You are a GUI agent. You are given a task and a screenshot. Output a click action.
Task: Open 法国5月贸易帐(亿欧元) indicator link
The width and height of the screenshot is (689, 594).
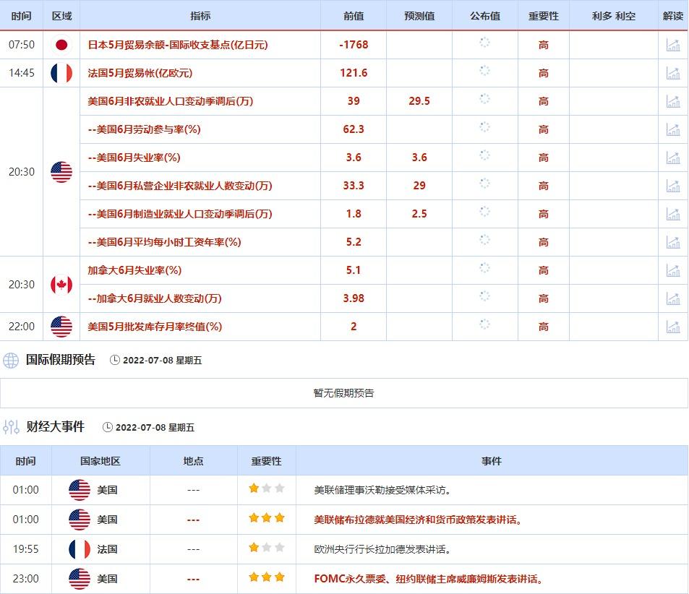(x=140, y=73)
